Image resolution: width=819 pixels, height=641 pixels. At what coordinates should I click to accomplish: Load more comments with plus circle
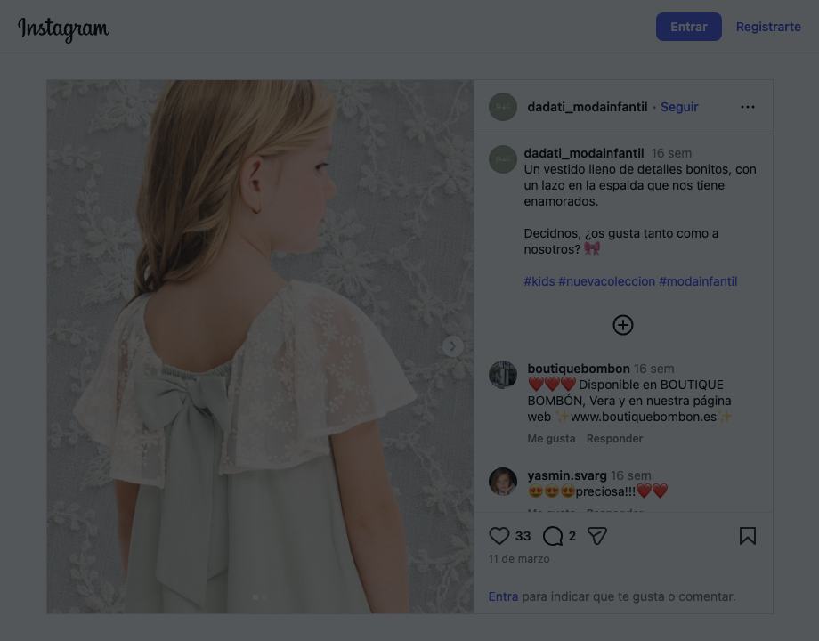pyautogui.click(x=622, y=325)
